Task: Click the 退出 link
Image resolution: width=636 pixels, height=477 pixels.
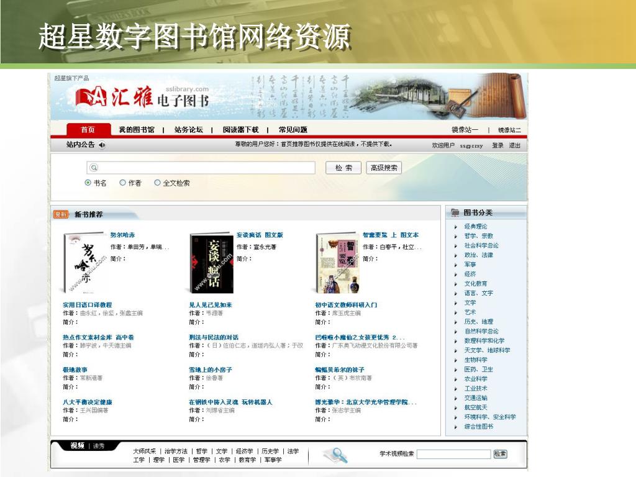Action: 515,145
